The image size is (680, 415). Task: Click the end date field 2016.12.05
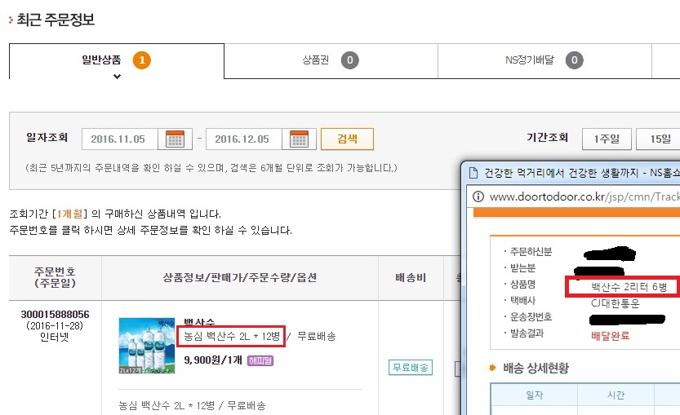pyautogui.click(x=242, y=139)
